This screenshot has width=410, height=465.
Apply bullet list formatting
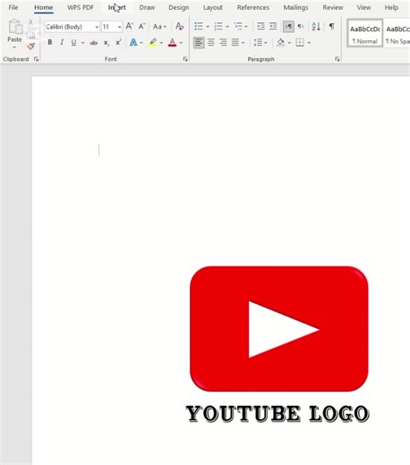[199, 27]
